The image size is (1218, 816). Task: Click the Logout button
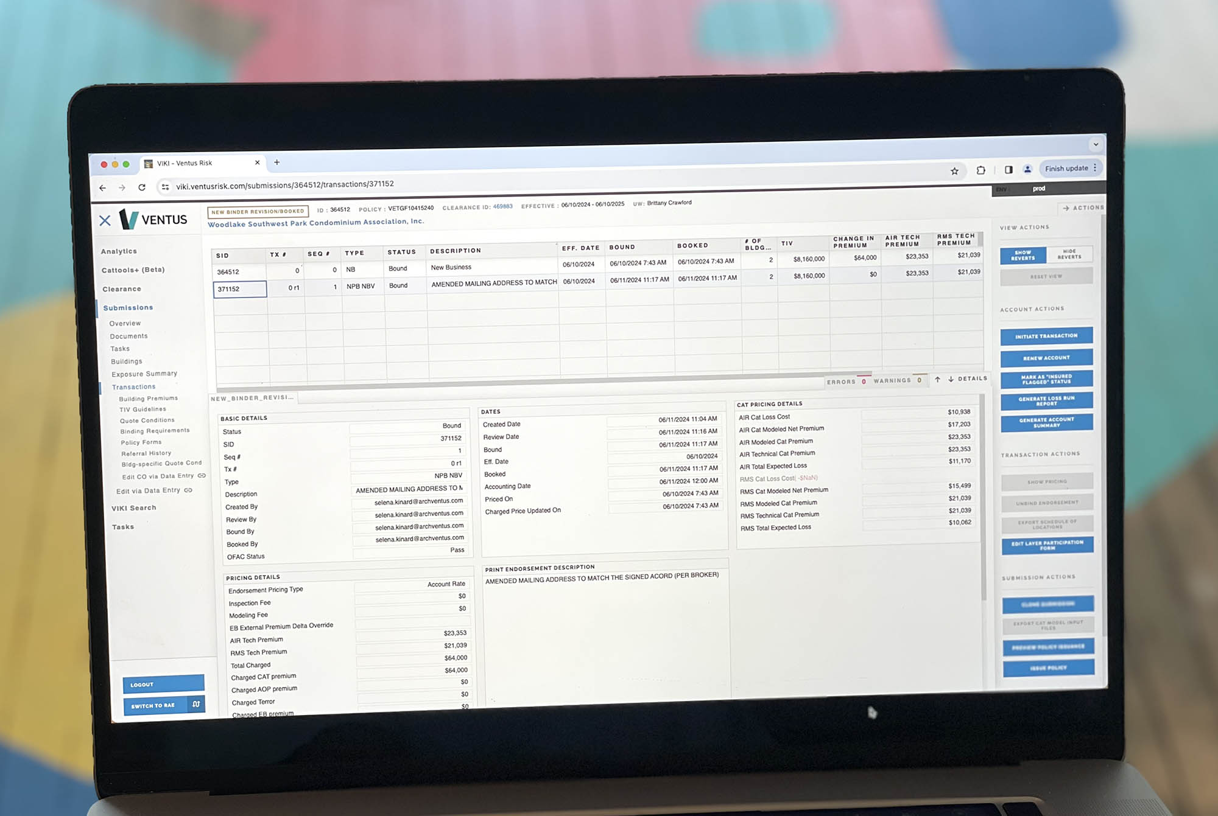coord(163,684)
